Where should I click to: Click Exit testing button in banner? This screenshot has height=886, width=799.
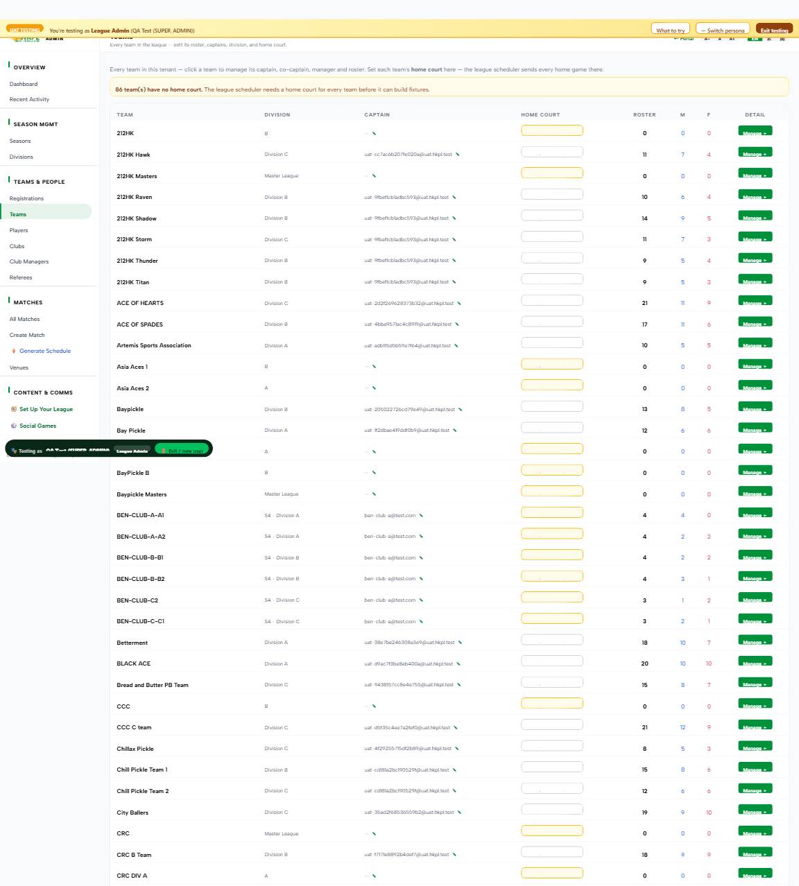tap(774, 29)
